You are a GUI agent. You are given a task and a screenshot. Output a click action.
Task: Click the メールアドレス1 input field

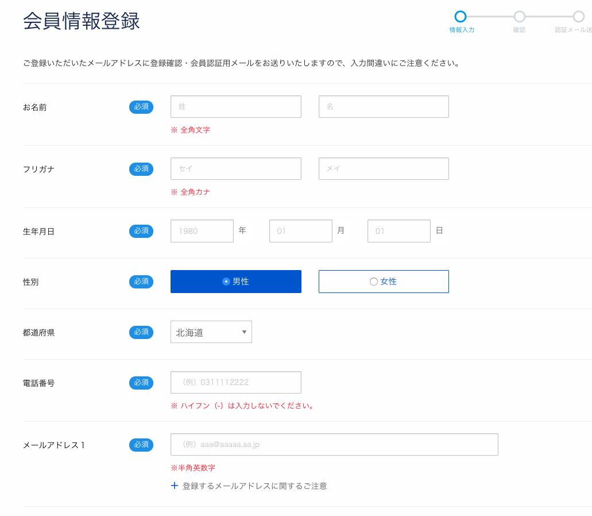pyautogui.click(x=334, y=444)
